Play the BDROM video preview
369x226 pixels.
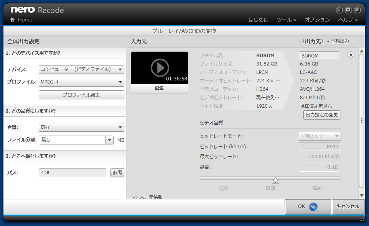(x=160, y=68)
